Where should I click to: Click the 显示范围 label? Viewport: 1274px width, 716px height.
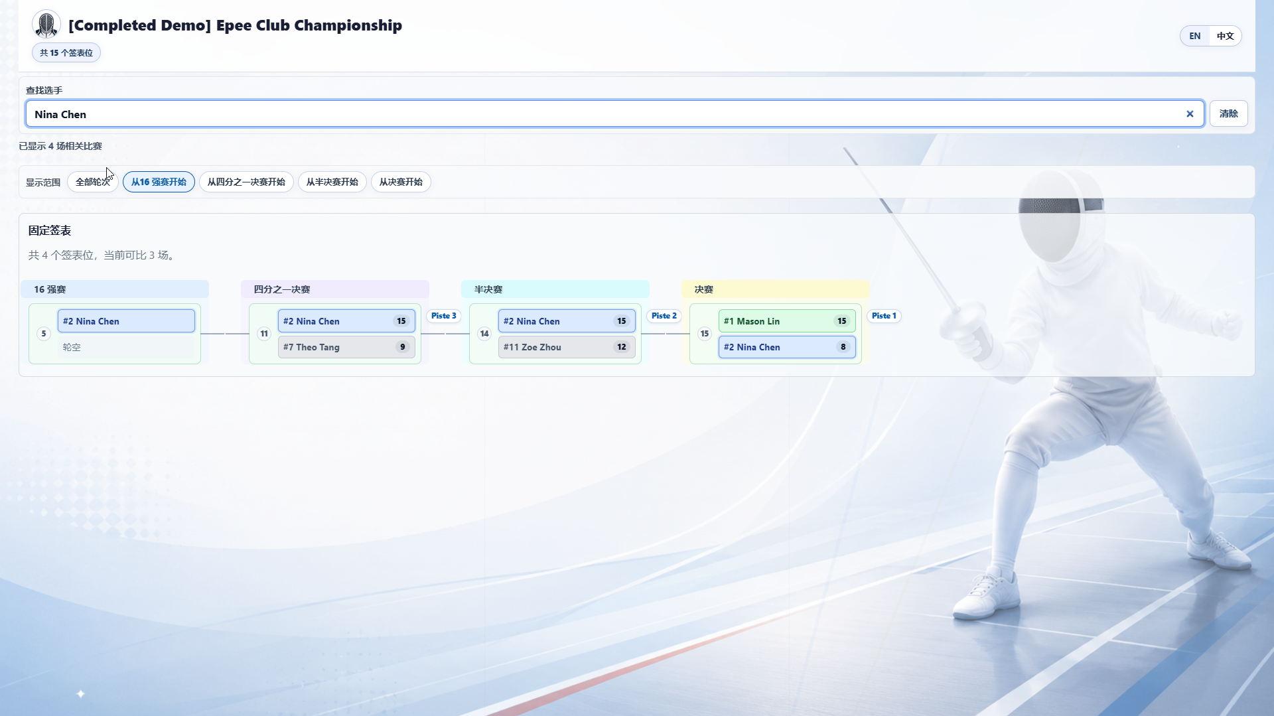(x=43, y=182)
